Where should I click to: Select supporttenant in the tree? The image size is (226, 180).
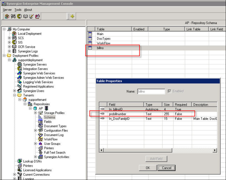tap(37, 100)
